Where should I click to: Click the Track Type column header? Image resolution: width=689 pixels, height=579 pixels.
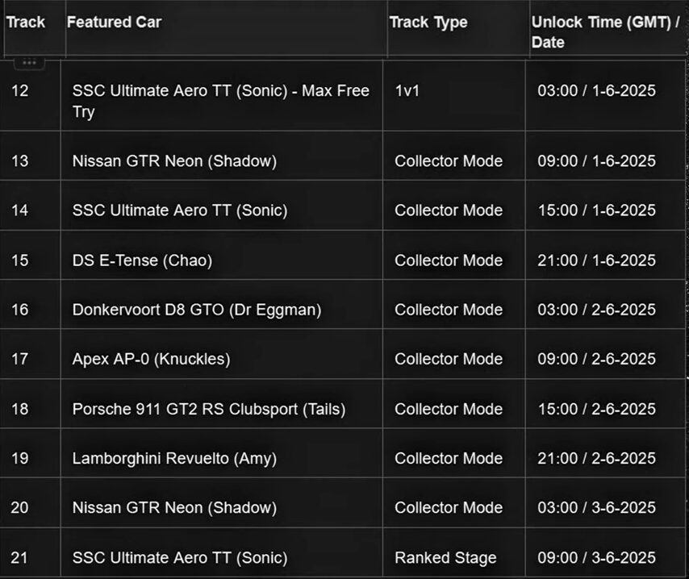click(x=458, y=29)
